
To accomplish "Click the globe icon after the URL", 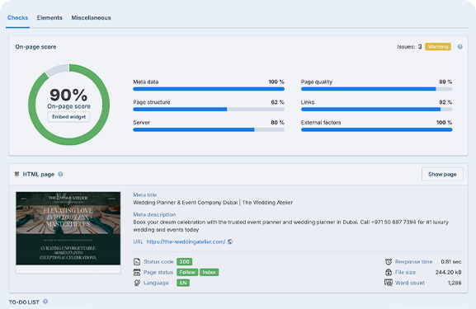I will [230, 241].
